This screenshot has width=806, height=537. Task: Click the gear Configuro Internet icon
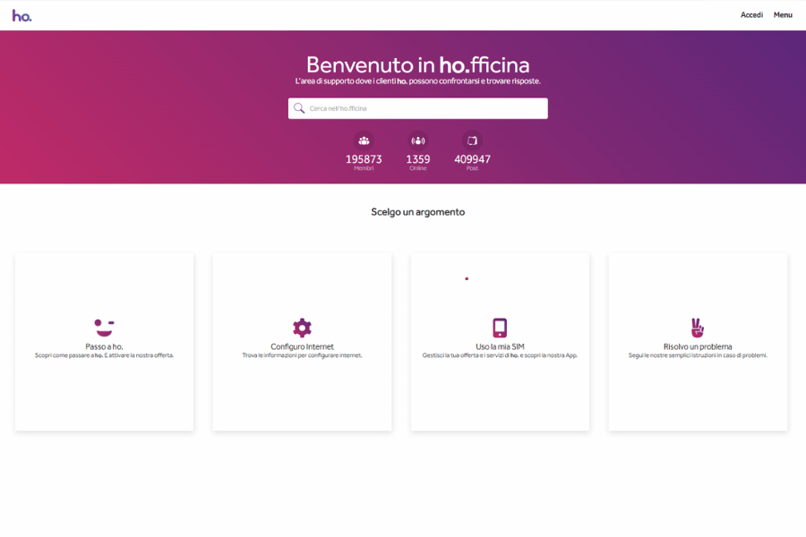click(x=303, y=328)
